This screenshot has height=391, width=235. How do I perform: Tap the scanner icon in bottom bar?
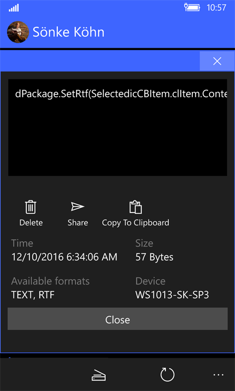coord(99,375)
